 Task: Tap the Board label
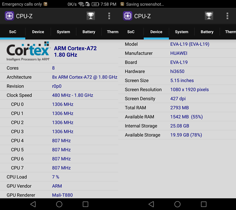131,62
